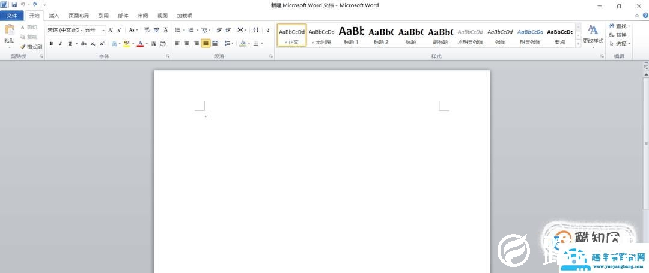This screenshot has height=273, width=649.
Task: Open the File (文件) tab
Action: tap(12, 16)
